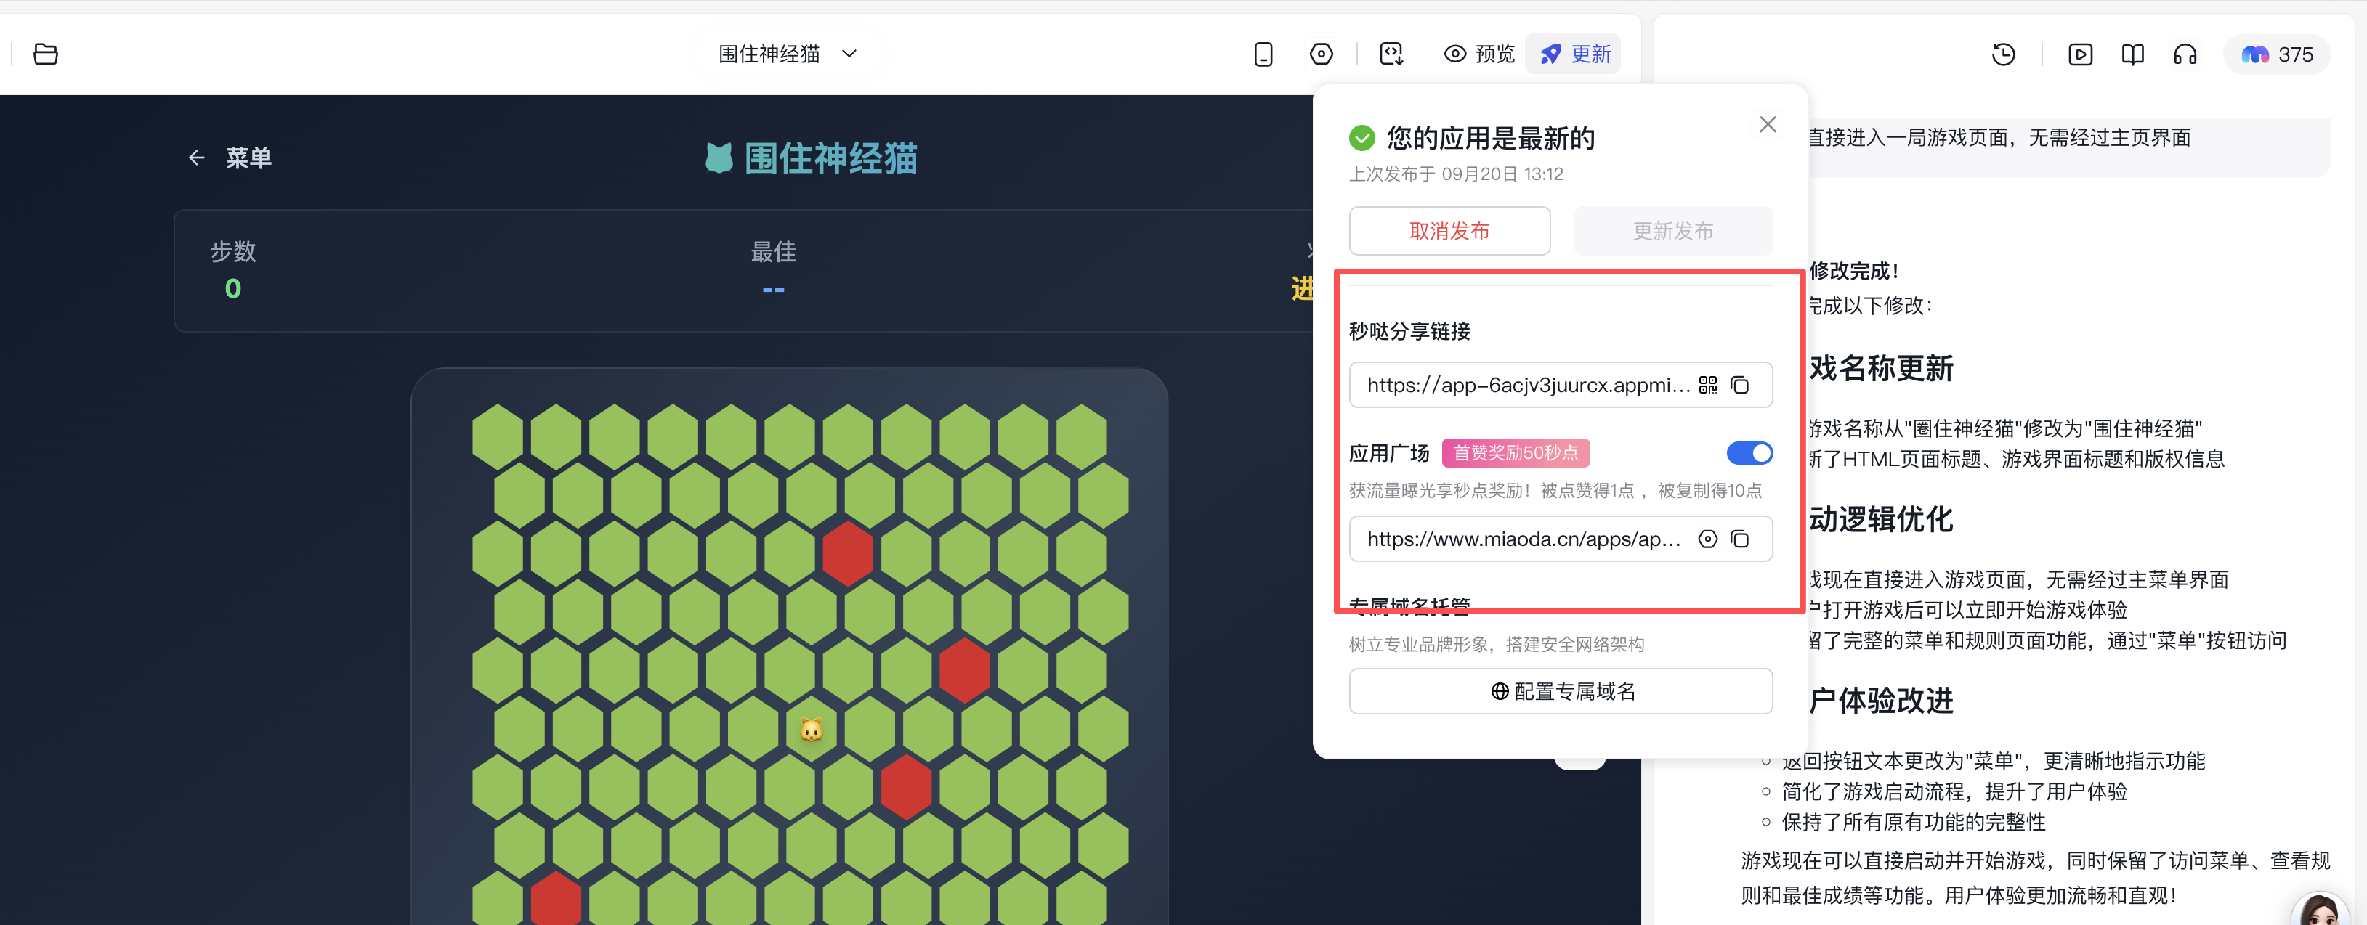
Task: Copy the miaoda.cn apps link
Action: click(1739, 539)
